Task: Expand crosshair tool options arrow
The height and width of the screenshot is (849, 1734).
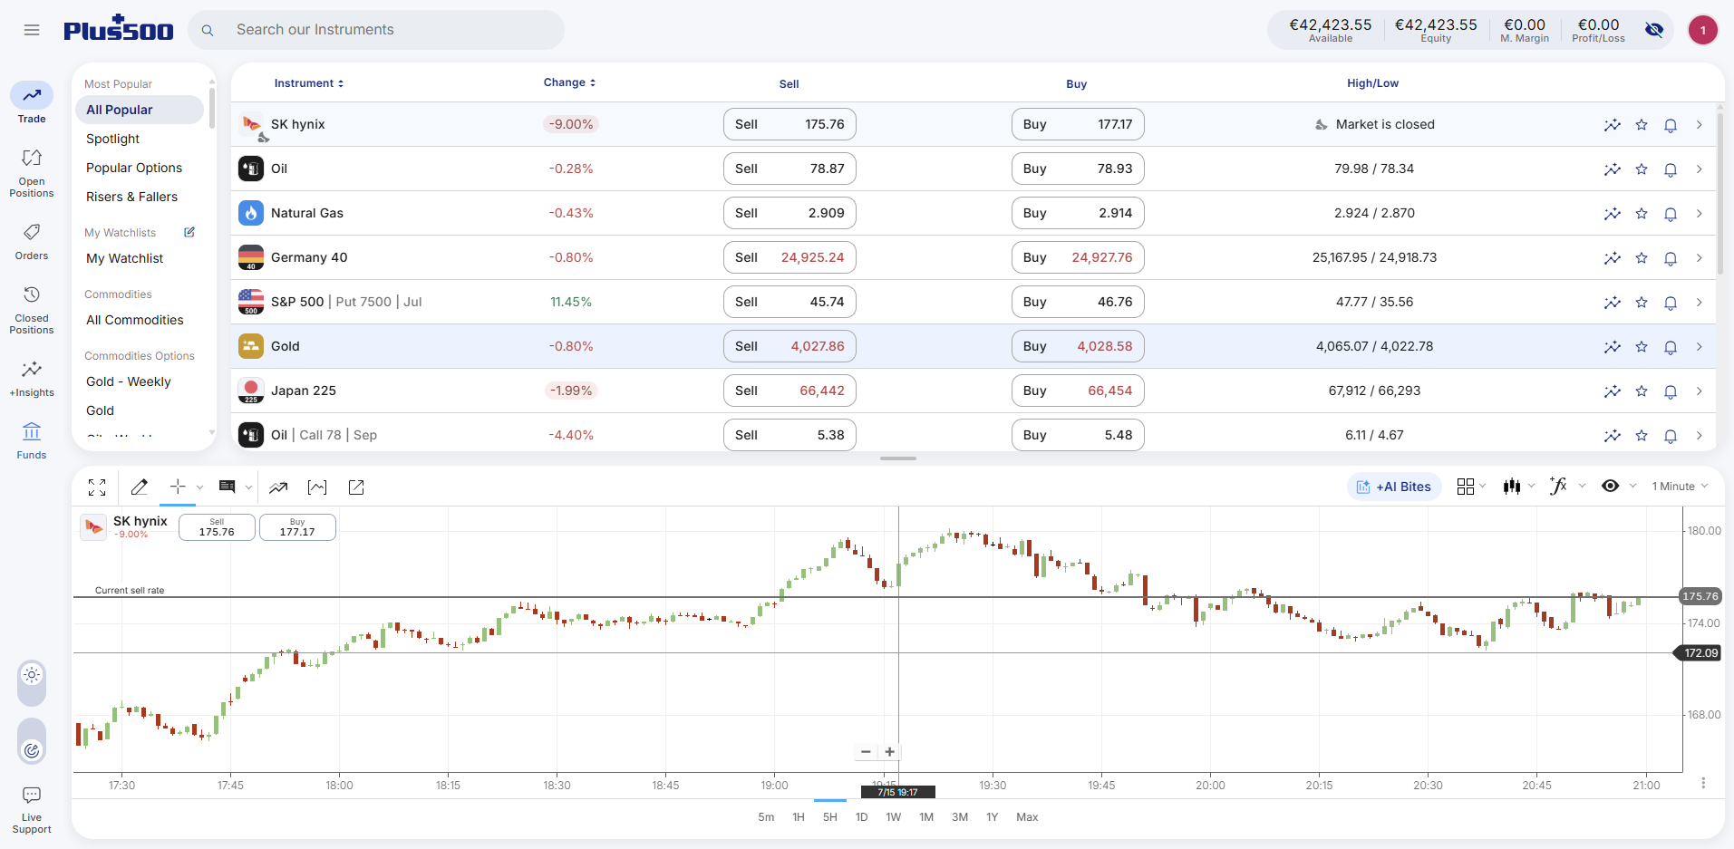Action: (200, 487)
